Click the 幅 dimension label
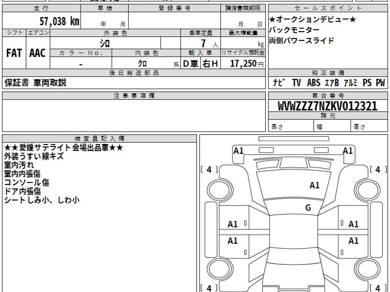Viewport: 390px width, 292px height. tap(319, 127)
